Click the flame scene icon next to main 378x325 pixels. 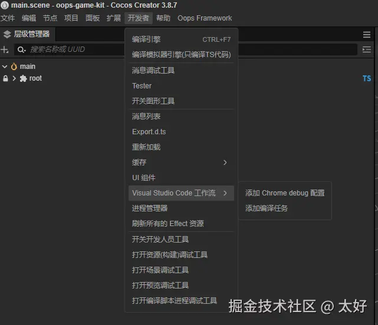14,67
